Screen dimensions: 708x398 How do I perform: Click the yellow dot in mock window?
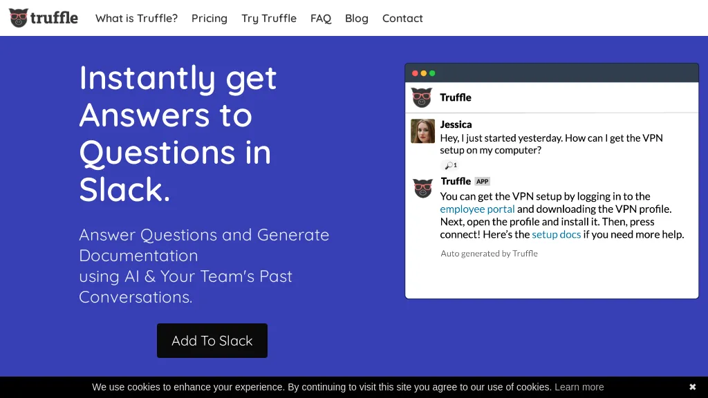click(x=424, y=73)
